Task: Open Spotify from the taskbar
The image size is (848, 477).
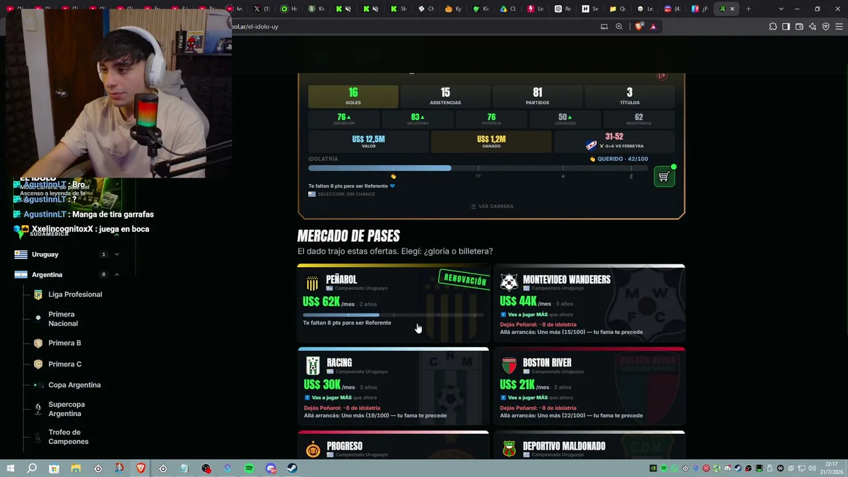Action: (249, 468)
